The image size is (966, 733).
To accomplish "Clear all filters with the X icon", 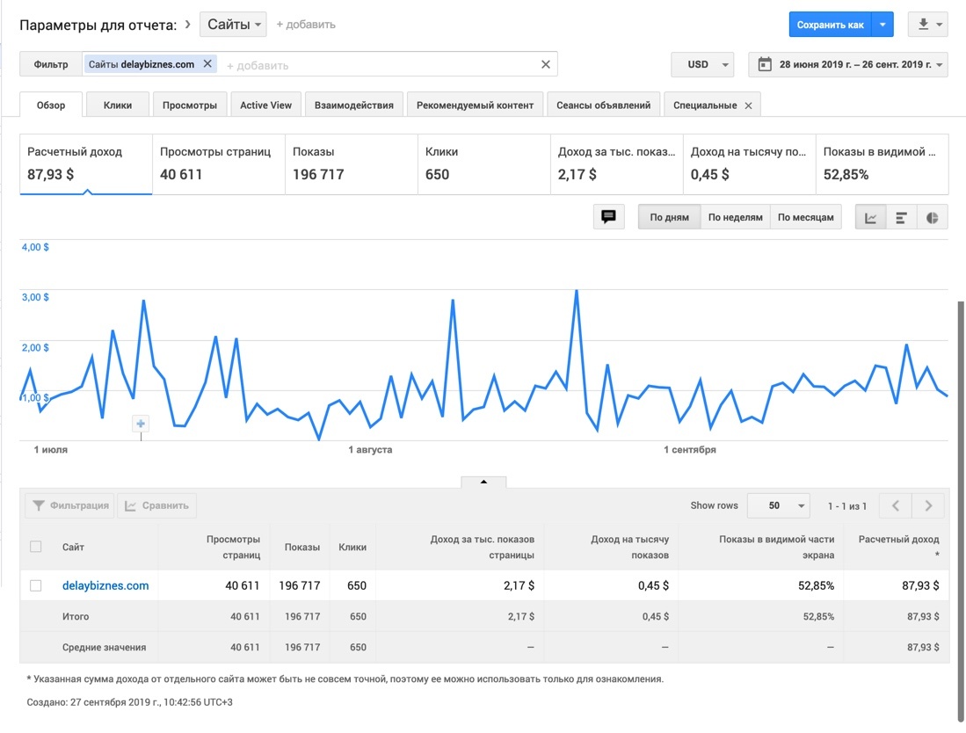I will click(545, 64).
